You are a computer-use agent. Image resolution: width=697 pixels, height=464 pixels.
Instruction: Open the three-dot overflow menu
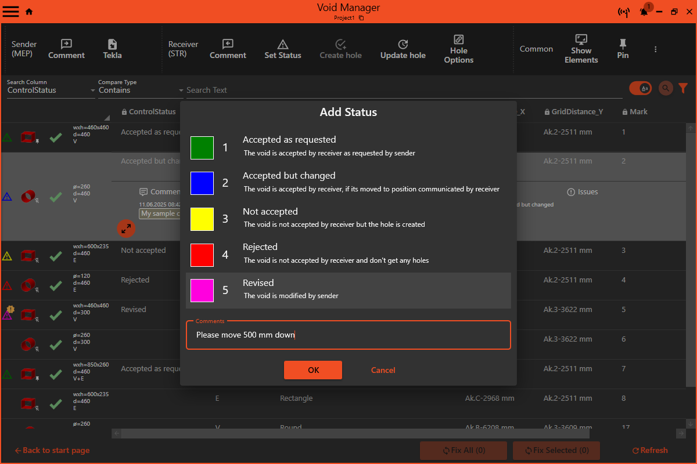(655, 49)
